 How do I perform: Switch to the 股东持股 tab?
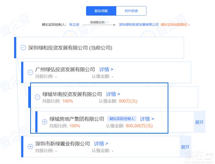click(101, 11)
